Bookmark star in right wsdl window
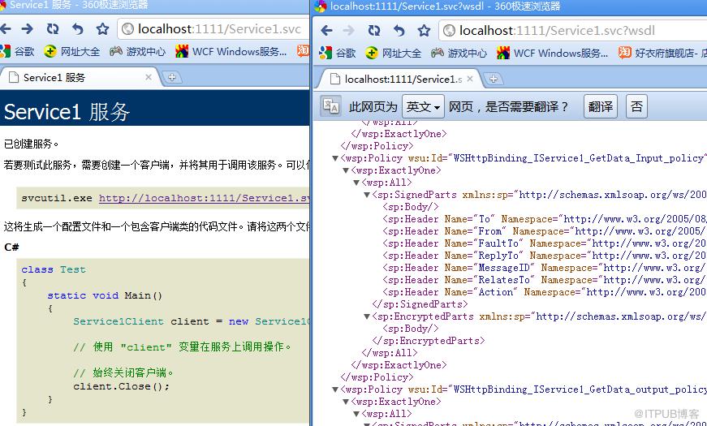Viewport: 707px width, 426px height. (424, 31)
